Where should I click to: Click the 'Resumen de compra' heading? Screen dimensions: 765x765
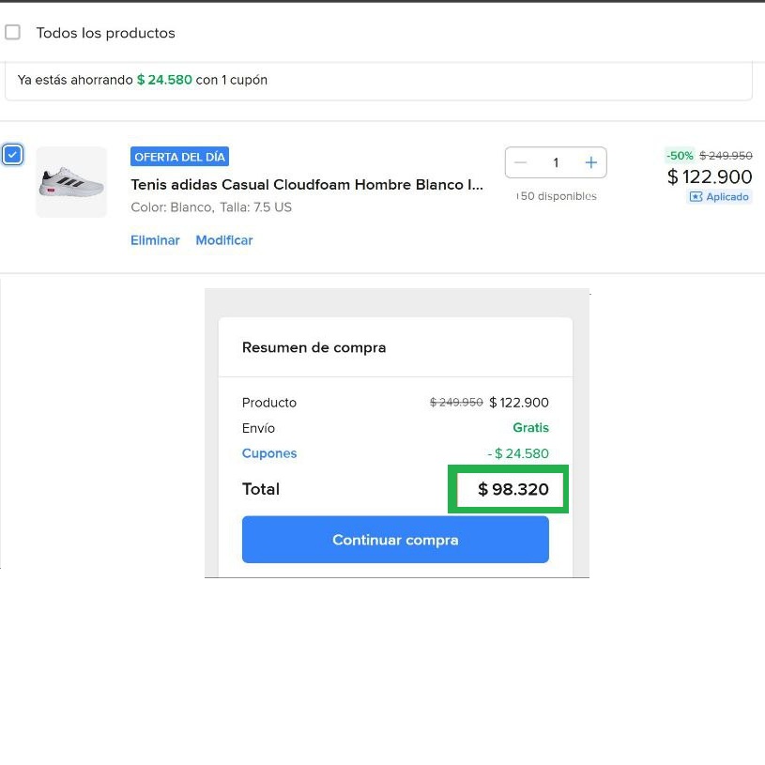(314, 347)
